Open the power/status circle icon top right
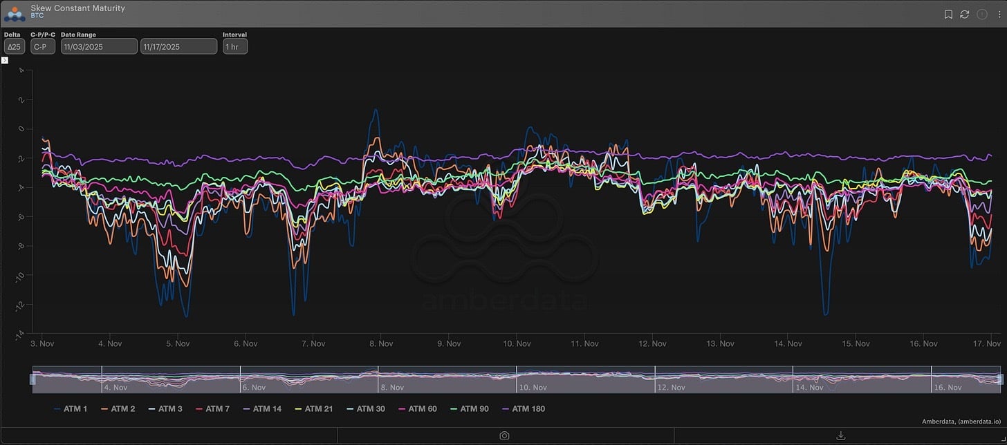Viewport: 1007px width, 445px height. [x=981, y=14]
